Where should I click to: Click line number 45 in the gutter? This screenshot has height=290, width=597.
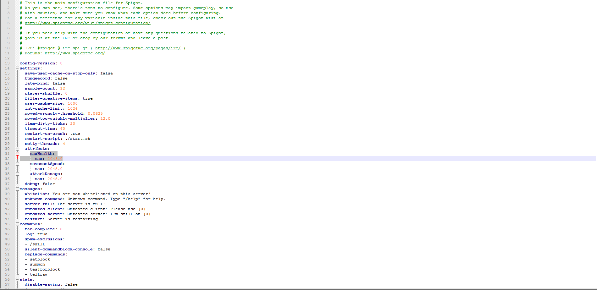(x=7, y=224)
